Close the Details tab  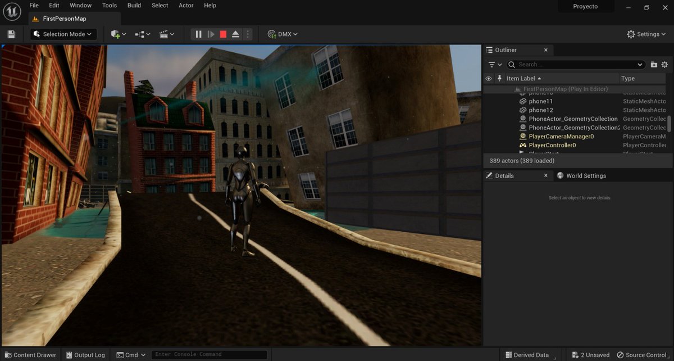pos(545,176)
